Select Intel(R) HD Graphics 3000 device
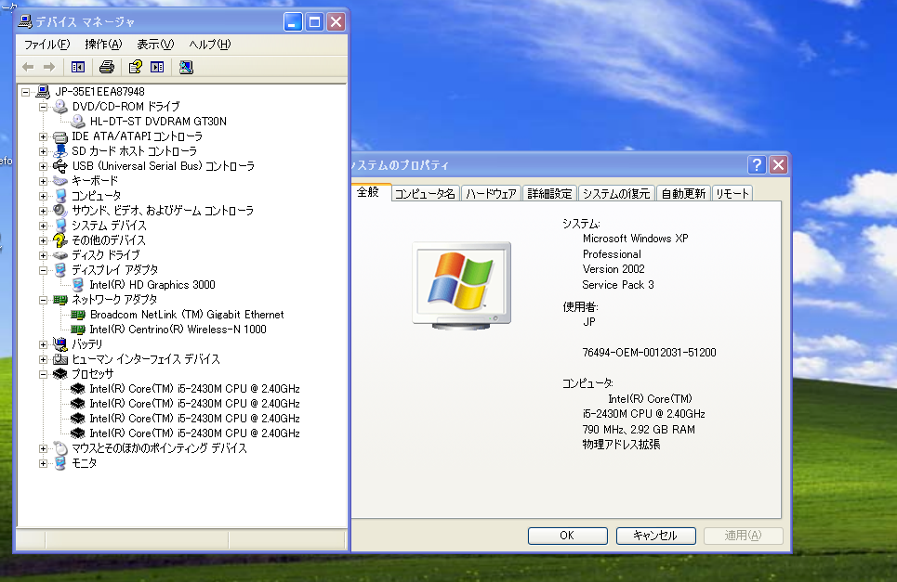897x582 pixels. click(152, 284)
